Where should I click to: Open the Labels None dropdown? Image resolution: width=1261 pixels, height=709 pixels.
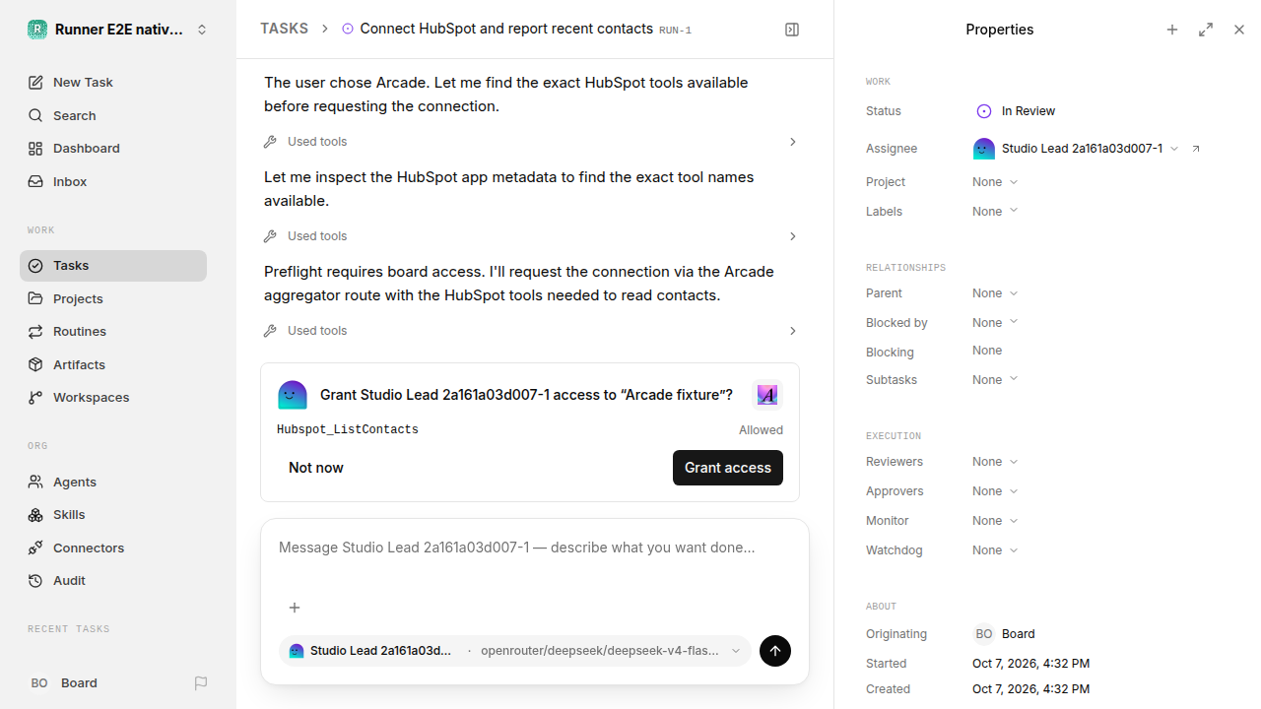click(x=995, y=212)
